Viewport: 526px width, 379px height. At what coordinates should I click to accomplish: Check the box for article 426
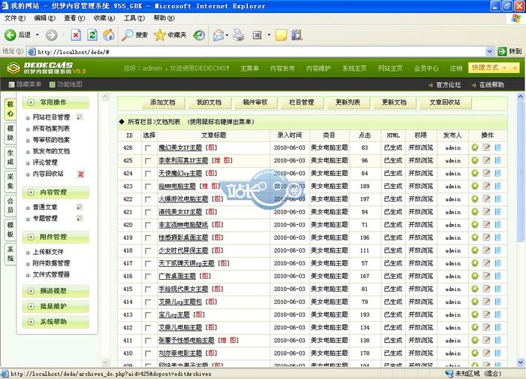coord(148,147)
